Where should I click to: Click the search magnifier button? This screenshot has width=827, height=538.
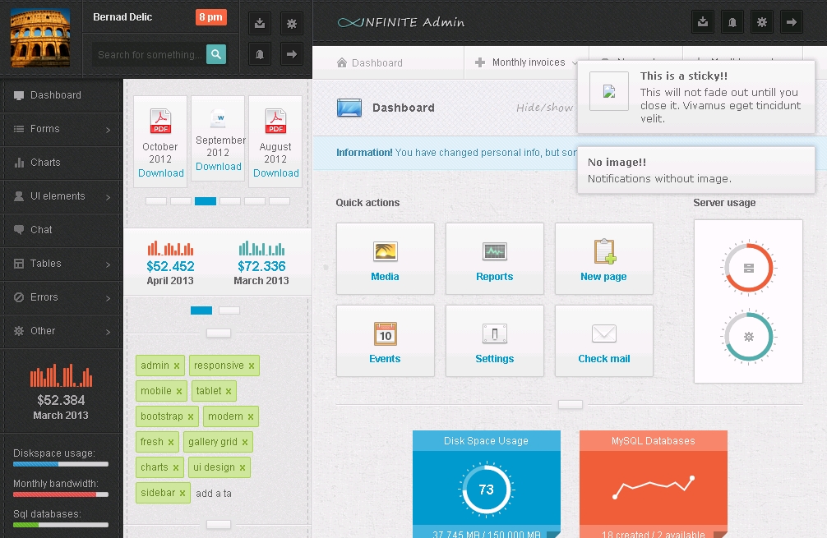[x=216, y=55]
